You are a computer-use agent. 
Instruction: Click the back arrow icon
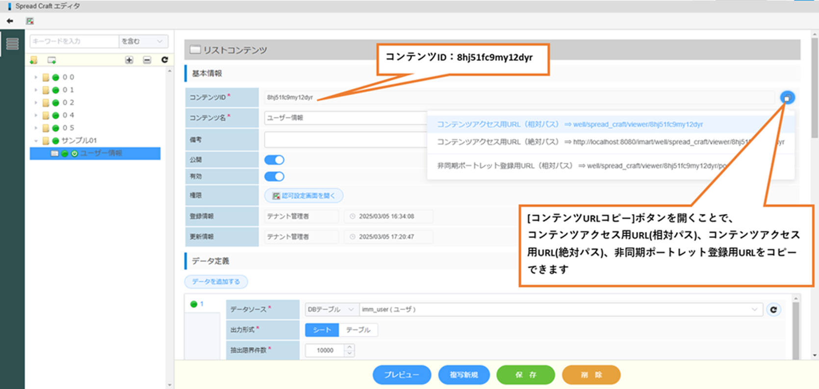(10, 21)
